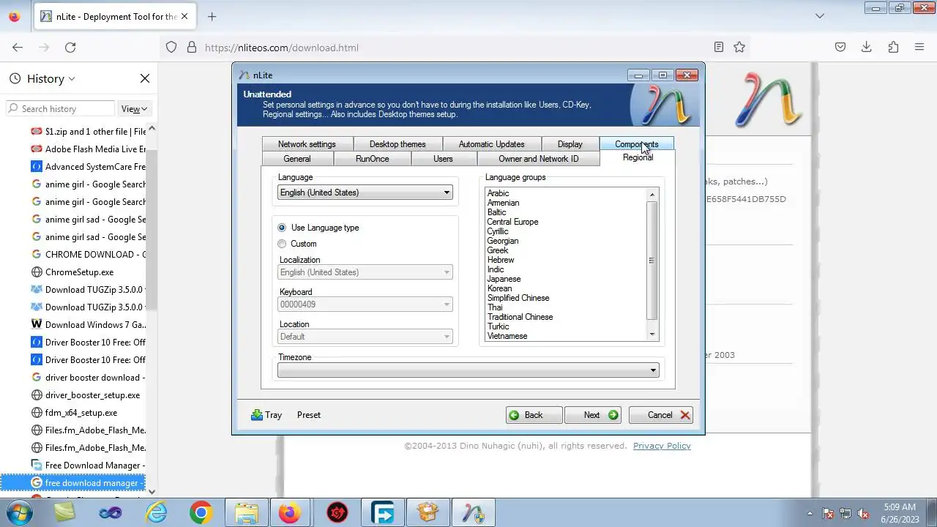This screenshot has width=937, height=527.
Task: Click the green Next arrow button
Action: 592,415
